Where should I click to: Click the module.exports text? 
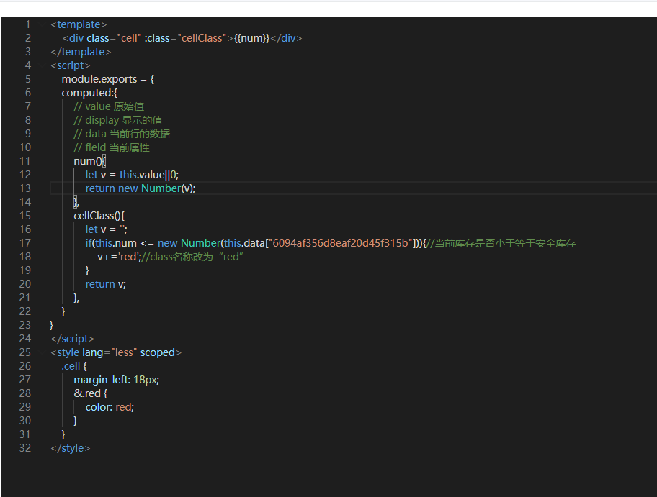point(99,79)
